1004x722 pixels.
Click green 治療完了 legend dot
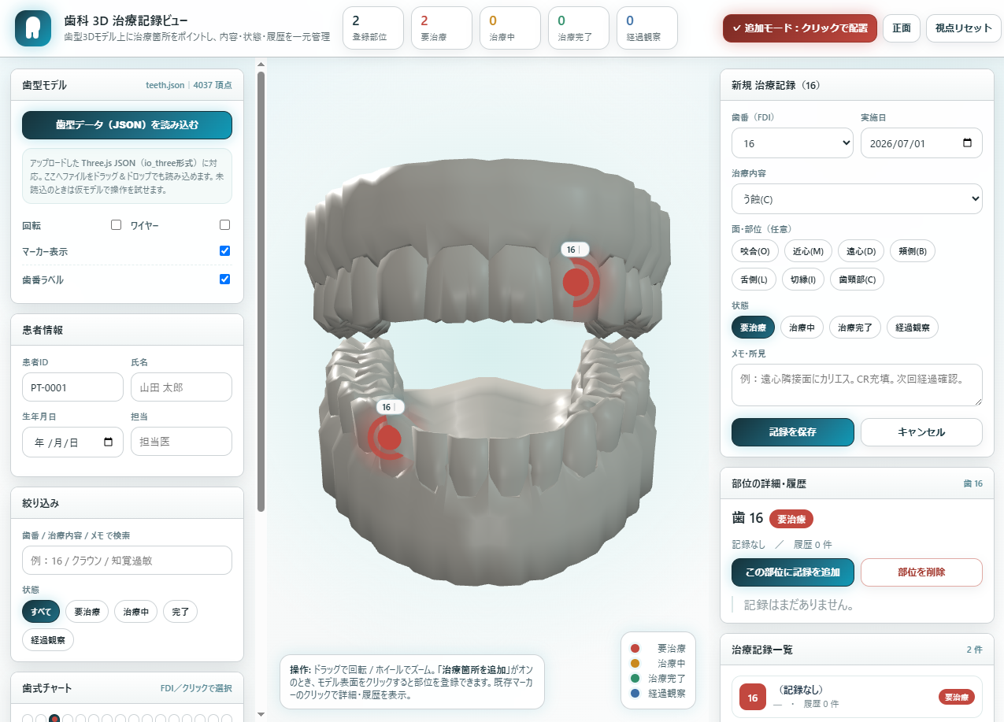pos(635,679)
